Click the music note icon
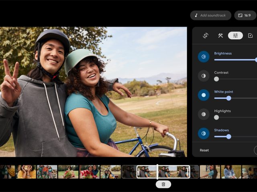 pos(196,15)
